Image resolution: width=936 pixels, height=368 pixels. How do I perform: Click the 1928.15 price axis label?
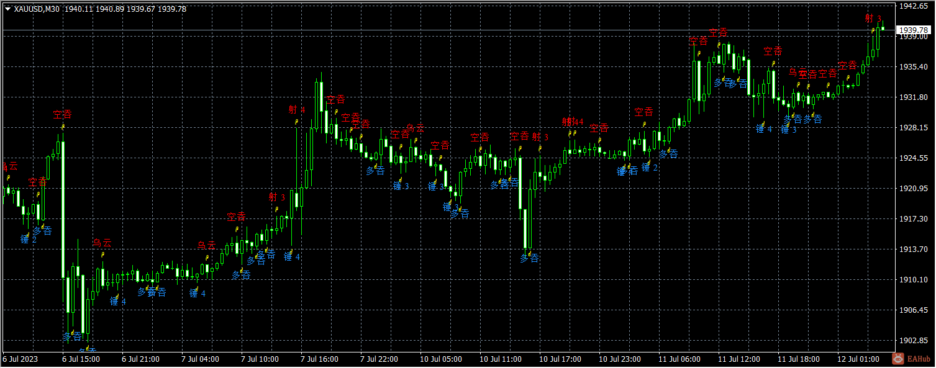(x=914, y=128)
